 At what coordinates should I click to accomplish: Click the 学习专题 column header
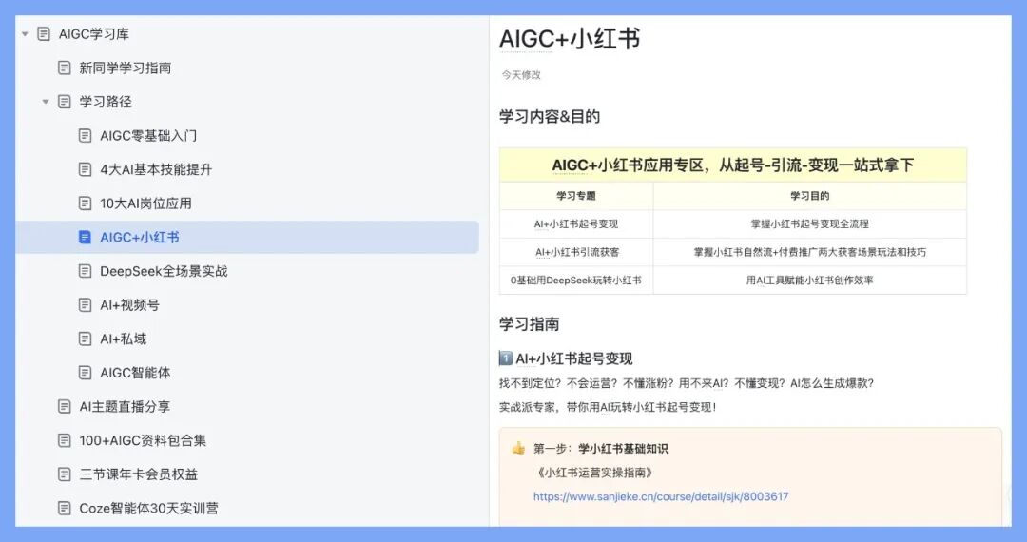576,196
